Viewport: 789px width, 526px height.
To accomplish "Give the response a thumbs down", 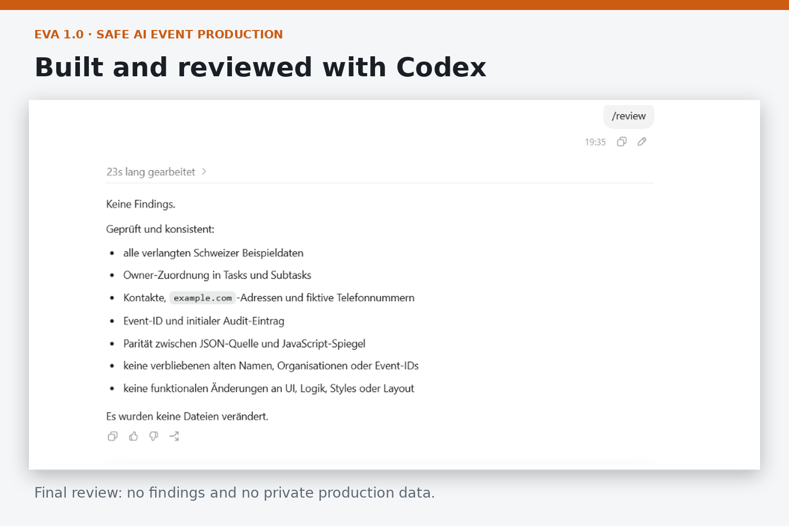I will 154,436.
